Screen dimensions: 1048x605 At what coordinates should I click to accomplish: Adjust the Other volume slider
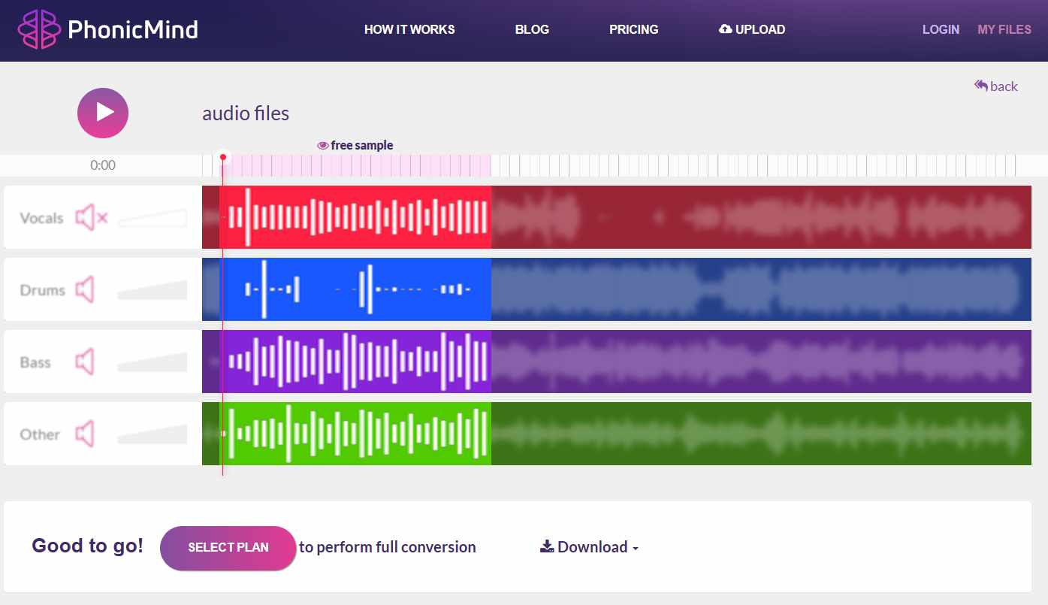coord(153,434)
